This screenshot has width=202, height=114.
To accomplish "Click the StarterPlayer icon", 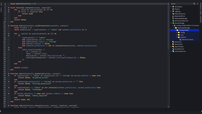I will coord(173,47).
